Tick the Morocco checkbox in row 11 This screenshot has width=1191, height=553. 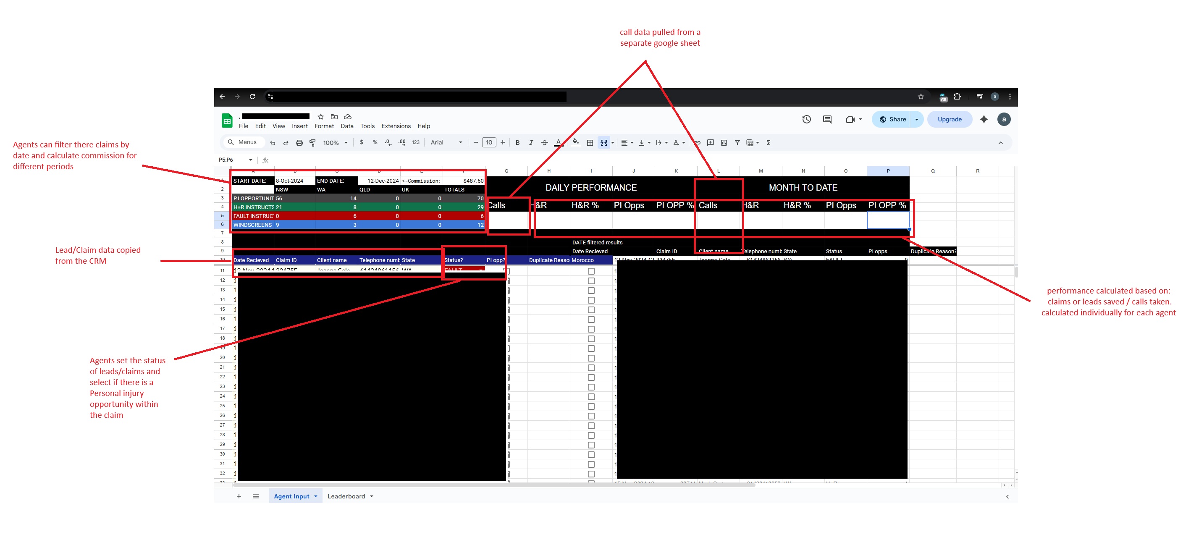point(591,271)
